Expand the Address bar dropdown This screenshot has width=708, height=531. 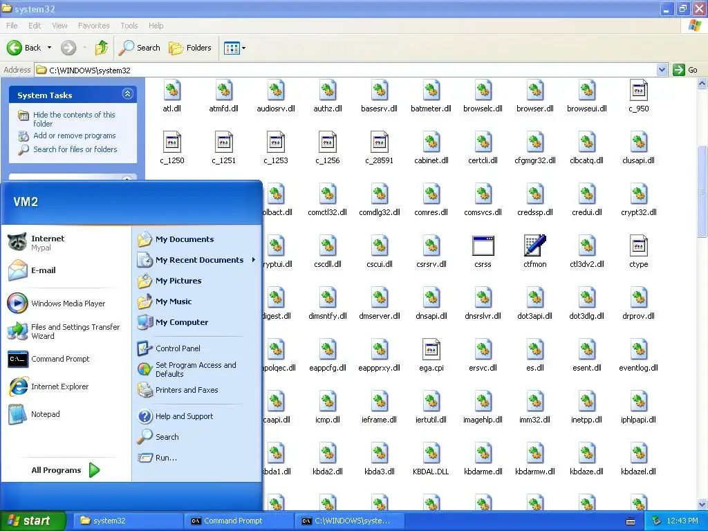[x=662, y=70]
